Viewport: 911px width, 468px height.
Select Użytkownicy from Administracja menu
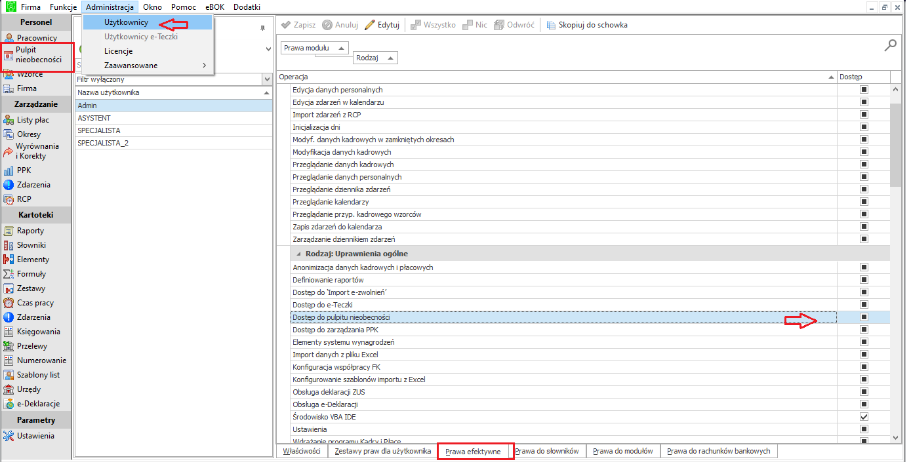click(x=148, y=22)
